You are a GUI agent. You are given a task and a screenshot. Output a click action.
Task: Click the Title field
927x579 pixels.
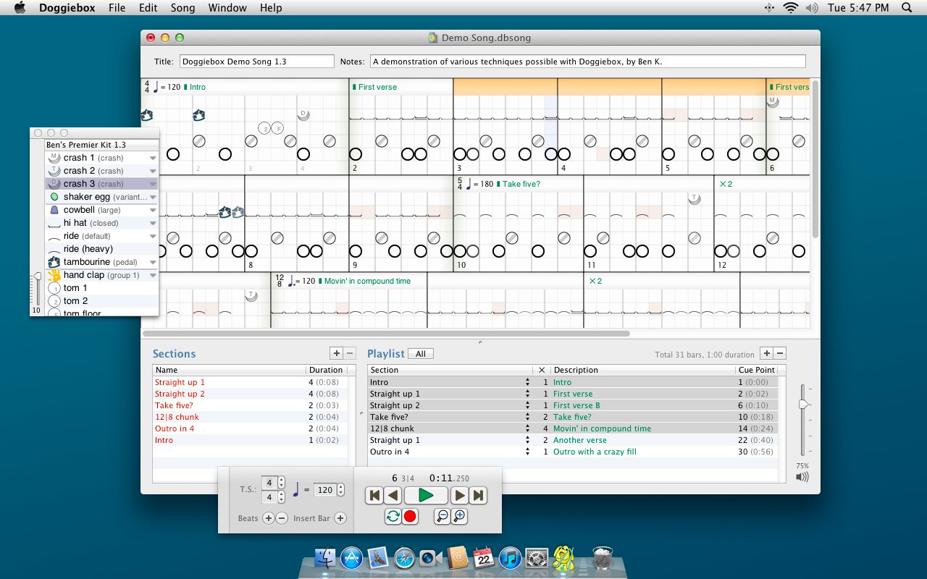tap(256, 62)
